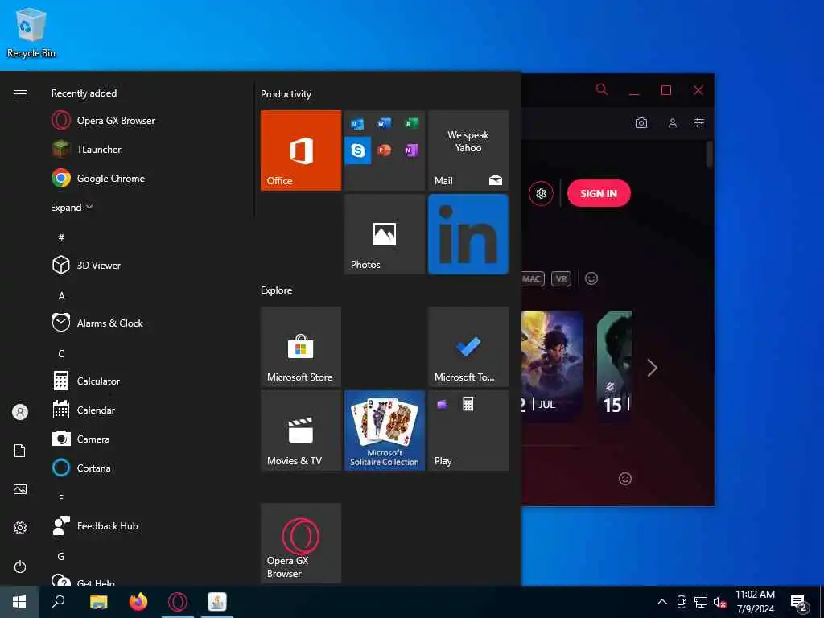Image resolution: width=824 pixels, height=618 pixels.
Task: Open the Movies & TV tile
Action: 301,431
